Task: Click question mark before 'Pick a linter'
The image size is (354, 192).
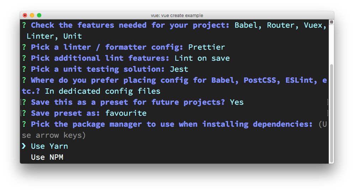Action: tap(24, 47)
